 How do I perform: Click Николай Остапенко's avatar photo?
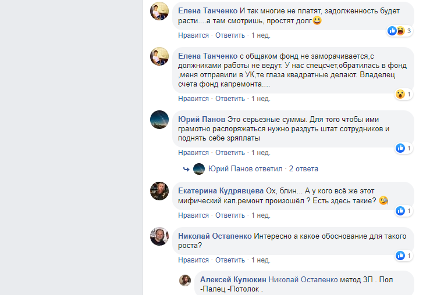pyautogui.click(x=159, y=236)
